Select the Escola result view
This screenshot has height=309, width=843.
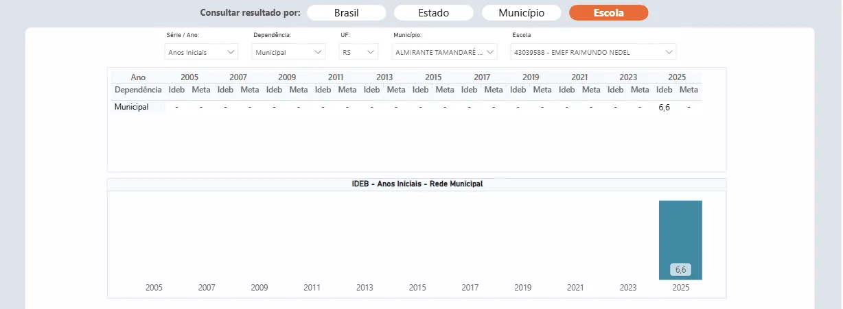tap(609, 12)
